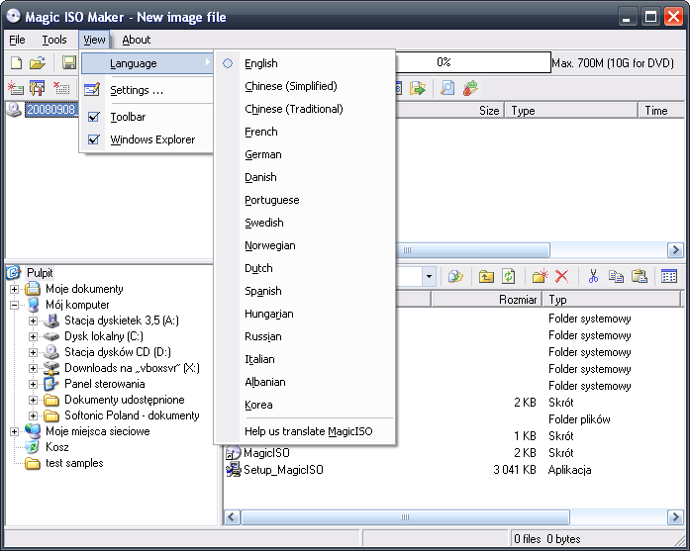690x551 pixels.
Task: Click the refresh page icon in explorer toolbar
Action: pos(509,277)
